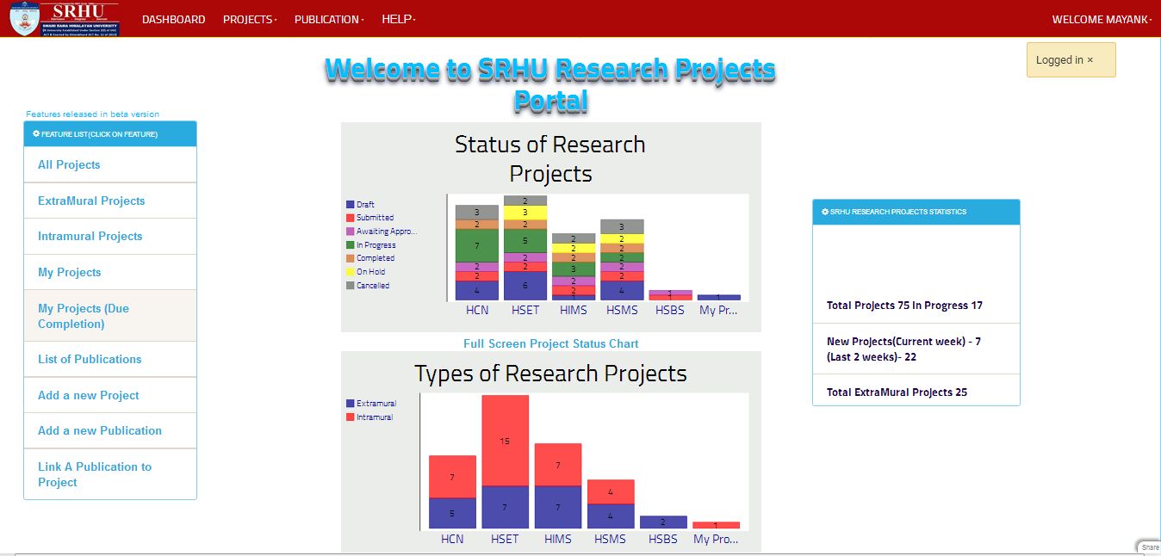1161x556 pixels.
Task: Open the Dashboard menu item
Action: pyautogui.click(x=173, y=19)
